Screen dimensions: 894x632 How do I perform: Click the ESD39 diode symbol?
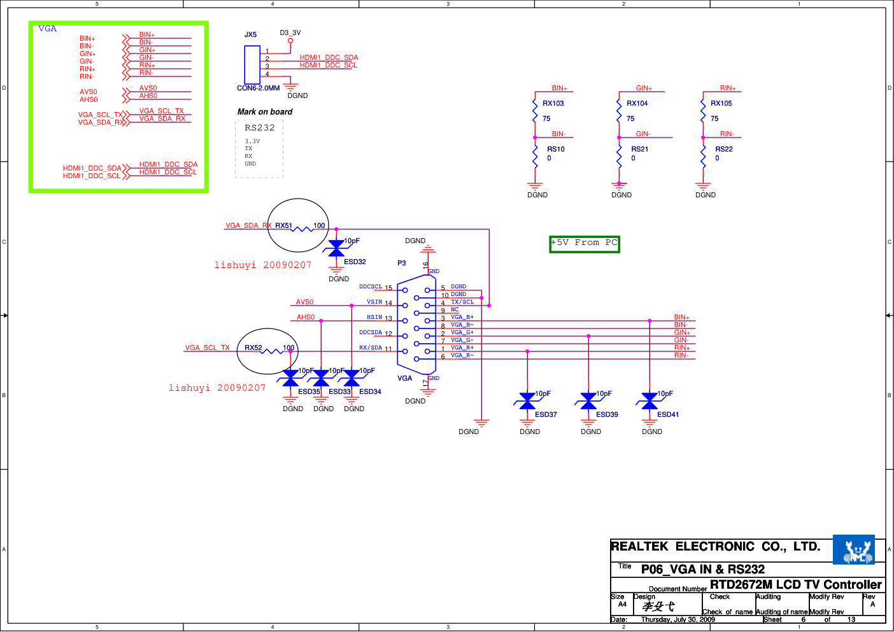[x=588, y=401]
